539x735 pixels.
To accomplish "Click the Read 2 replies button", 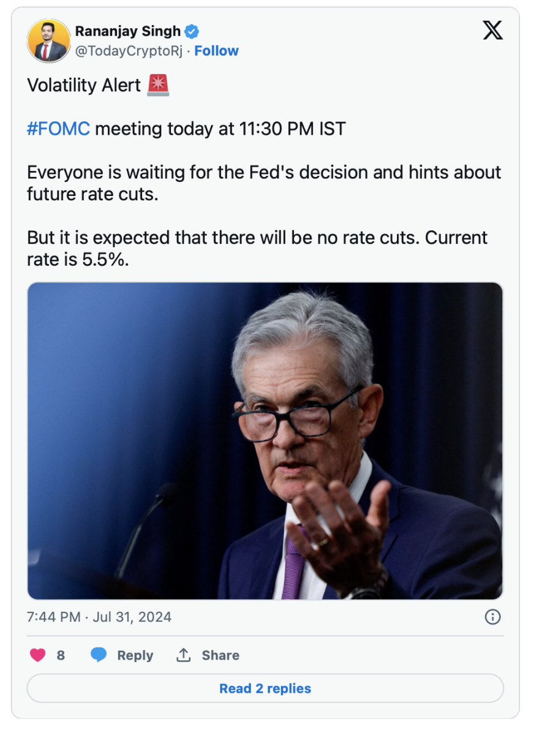I will (265, 688).
